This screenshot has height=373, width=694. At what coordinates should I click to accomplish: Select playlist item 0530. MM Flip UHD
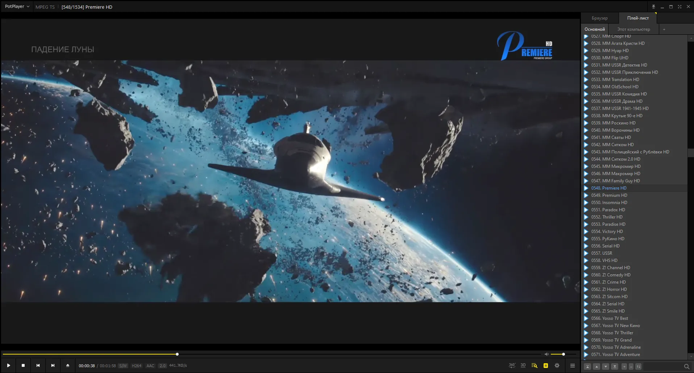(634, 58)
